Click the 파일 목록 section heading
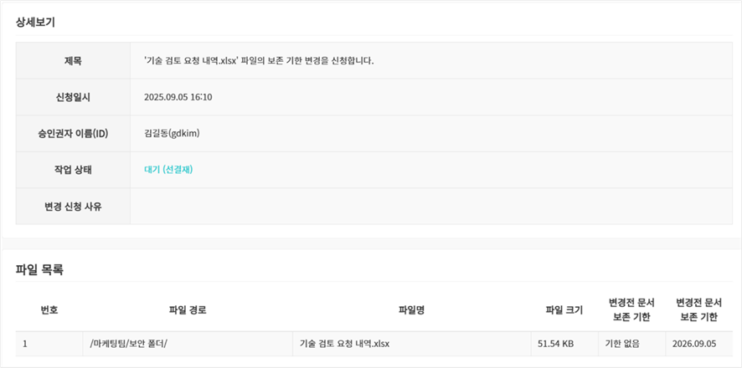The width and height of the screenshot is (742, 368). pyautogui.click(x=39, y=269)
